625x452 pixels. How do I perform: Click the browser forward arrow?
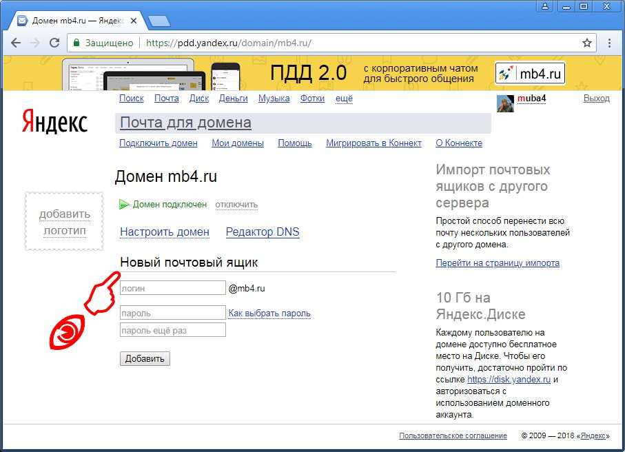point(35,43)
